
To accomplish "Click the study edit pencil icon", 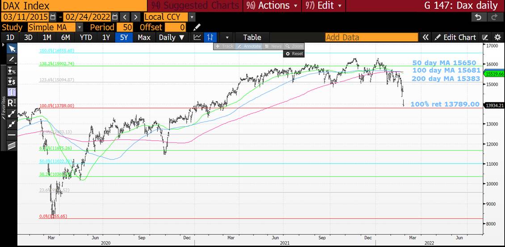I will pyautogui.click(x=197, y=27).
